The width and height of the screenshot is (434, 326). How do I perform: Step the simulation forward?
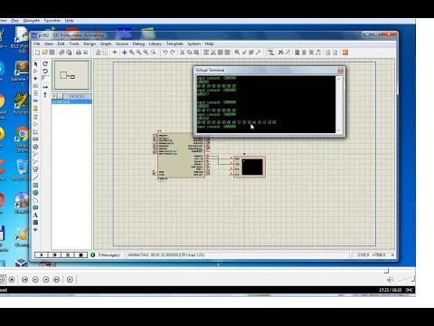54,255
